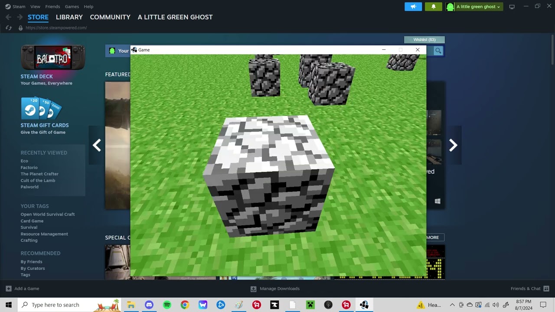Click the Wi-Fi network tray icon
This screenshot has width=555, height=312.
point(487,305)
